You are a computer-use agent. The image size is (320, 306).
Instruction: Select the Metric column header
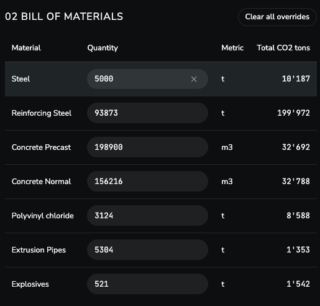tap(232, 48)
